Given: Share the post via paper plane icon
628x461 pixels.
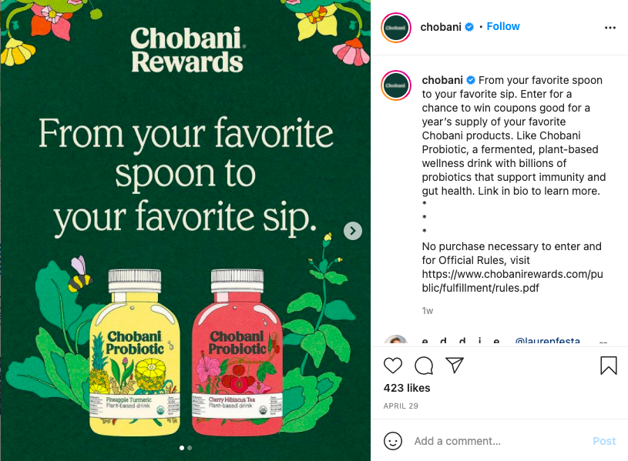Looking at the screenshot, I should coord(455,366).
